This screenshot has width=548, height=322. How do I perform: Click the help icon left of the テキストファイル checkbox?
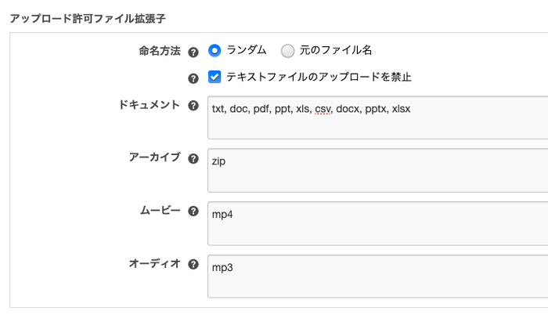click(x=193, y=78)
